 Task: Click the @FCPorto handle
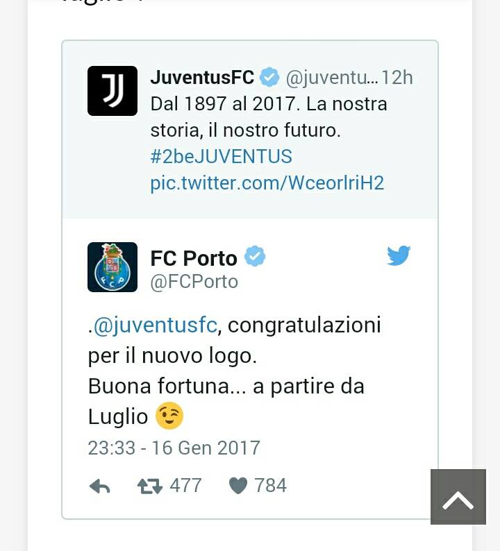194,282
